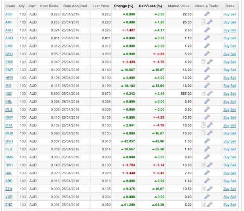Sort the table by Change (%)
This screenshot has width=244, height=211.
click(x=123, y=6)
